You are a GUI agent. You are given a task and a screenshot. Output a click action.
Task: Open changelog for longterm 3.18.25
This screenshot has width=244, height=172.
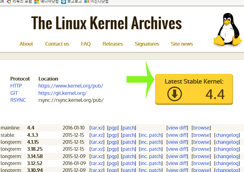tap(227, 149)
